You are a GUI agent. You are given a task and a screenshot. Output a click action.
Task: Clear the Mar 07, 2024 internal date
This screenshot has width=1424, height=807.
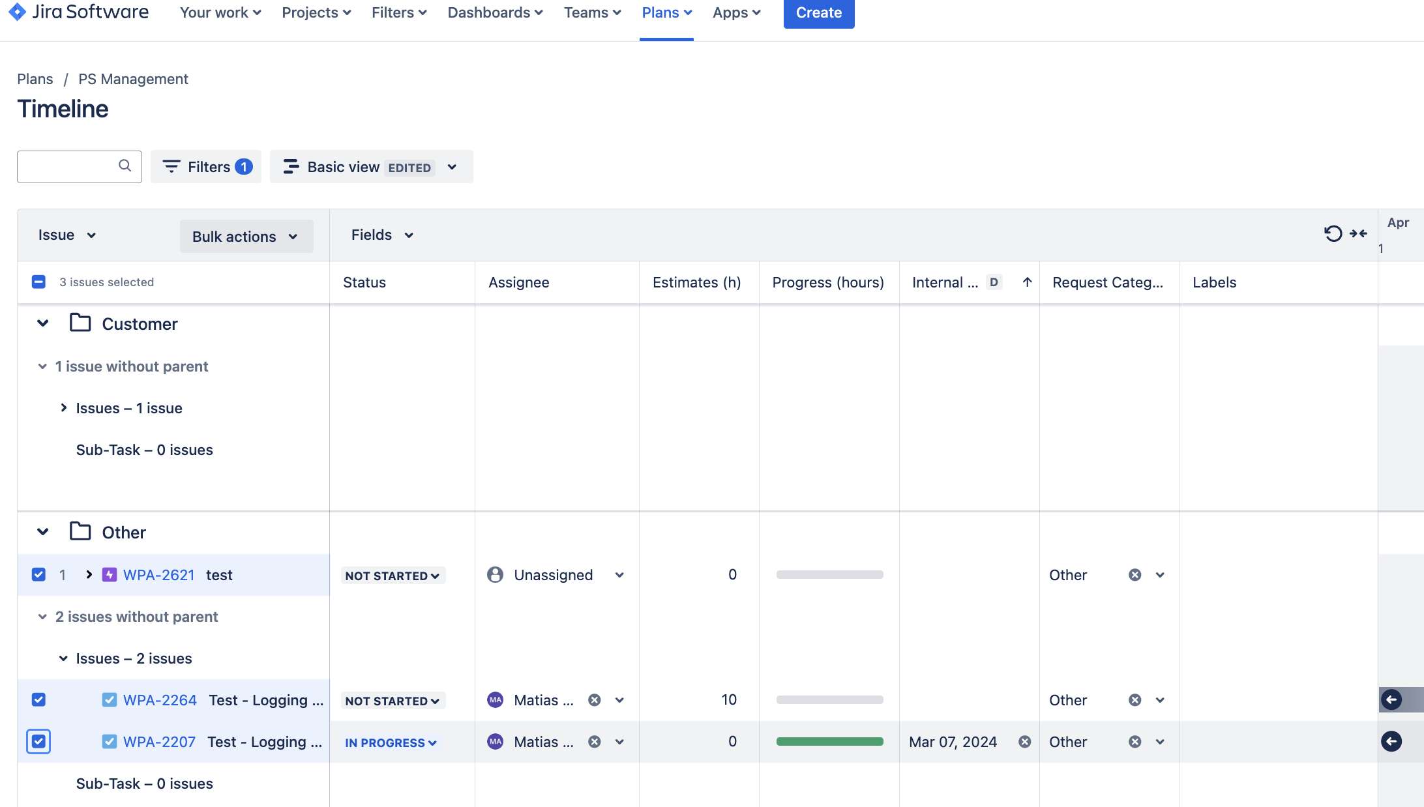point(1024,742)
